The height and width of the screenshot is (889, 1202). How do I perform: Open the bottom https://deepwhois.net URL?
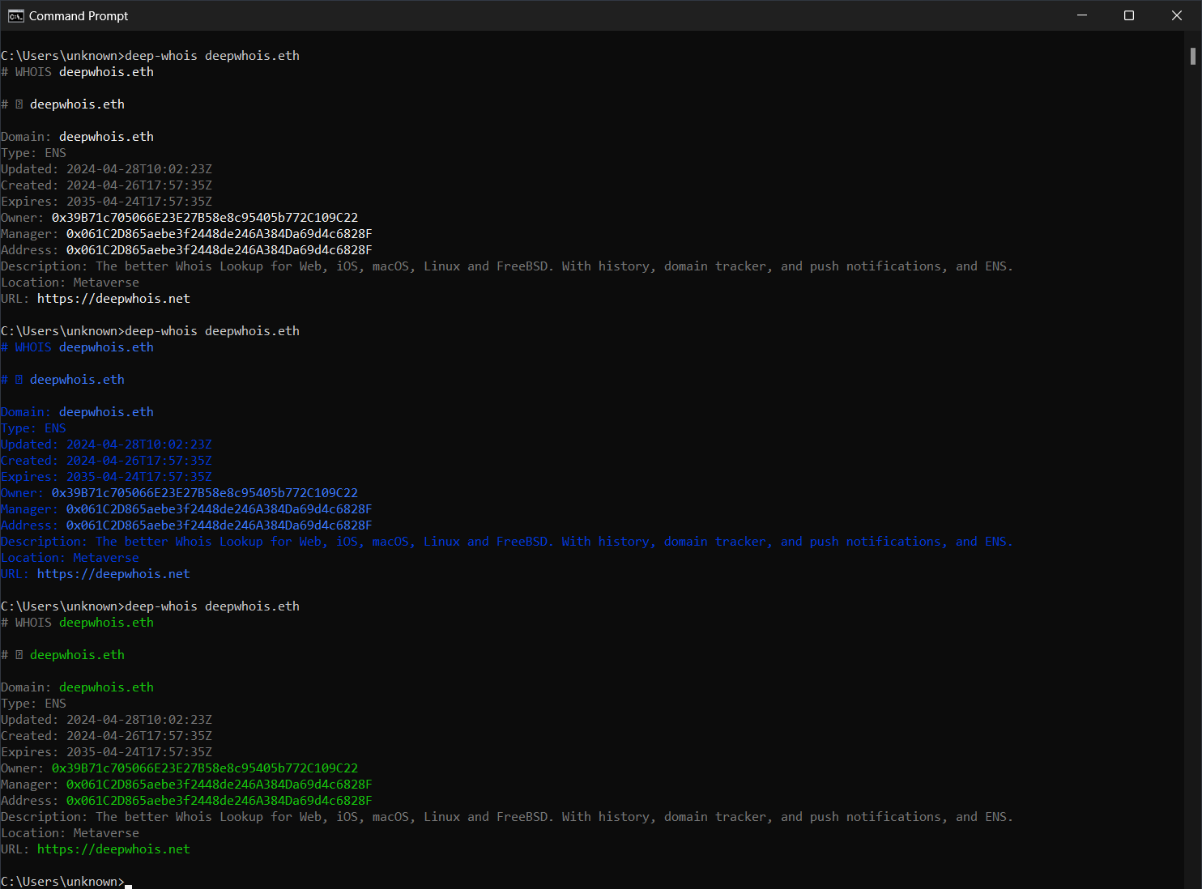pyautogui.click(x=113, y=849)
